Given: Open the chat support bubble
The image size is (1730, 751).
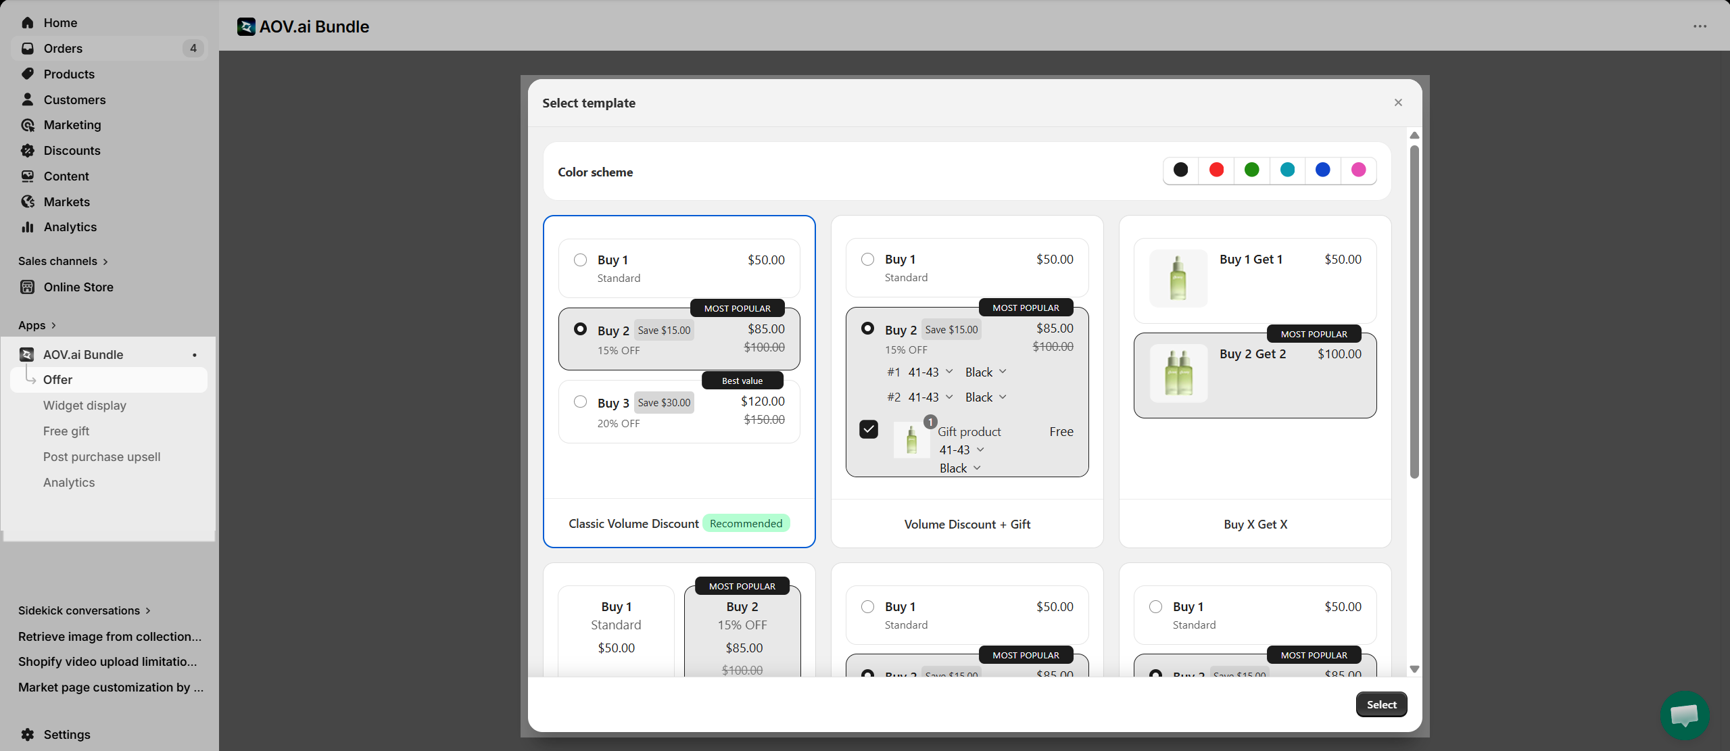Looking at the screenshot, I should pos(1684,715).
